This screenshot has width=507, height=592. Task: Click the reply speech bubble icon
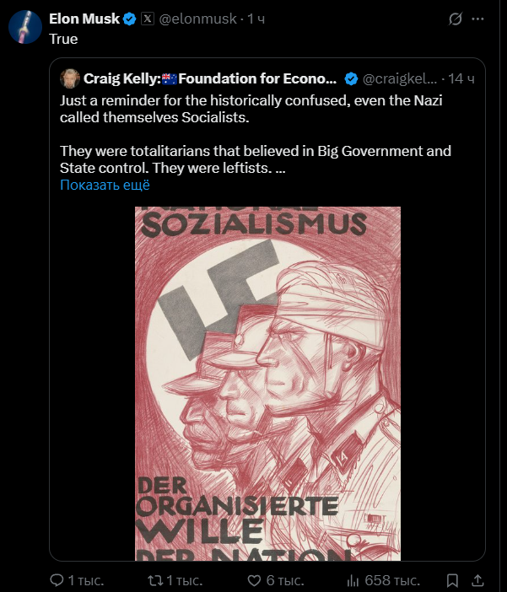(x=57, y=580)
